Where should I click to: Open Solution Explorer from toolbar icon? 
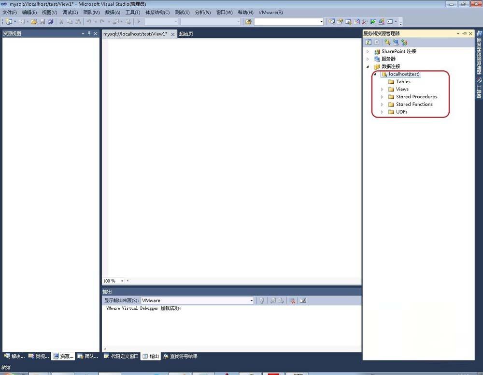click(x=331, y=22)
